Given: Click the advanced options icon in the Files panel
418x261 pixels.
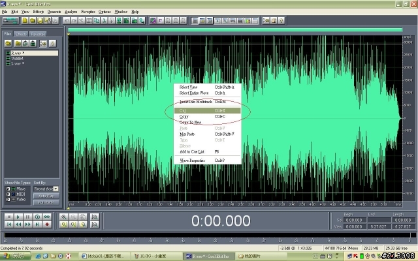Looking at the screenshot, I should coord(43,43).
